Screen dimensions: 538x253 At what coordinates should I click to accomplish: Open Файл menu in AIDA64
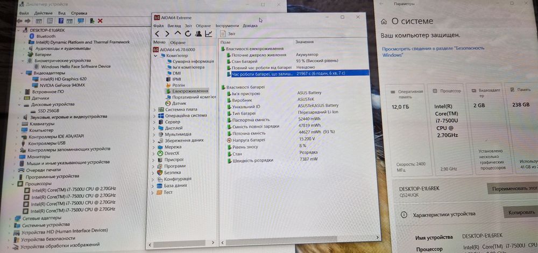click(x=158, y=26)
